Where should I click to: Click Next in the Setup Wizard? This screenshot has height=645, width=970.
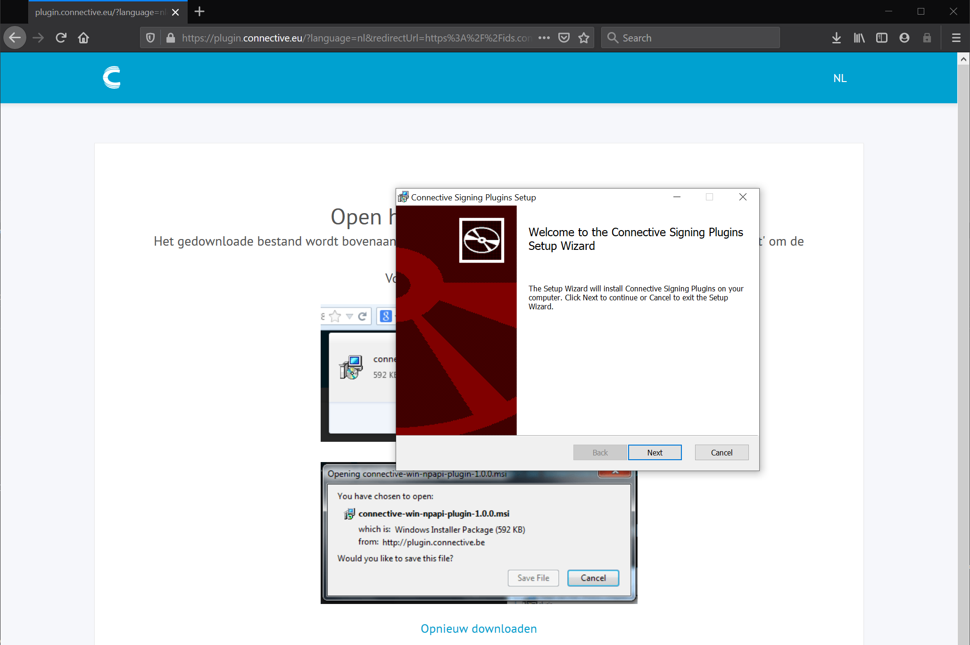point(655,453)
